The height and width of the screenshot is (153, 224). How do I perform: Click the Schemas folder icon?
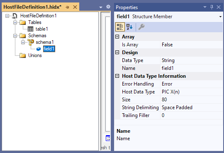click(22, 36)
